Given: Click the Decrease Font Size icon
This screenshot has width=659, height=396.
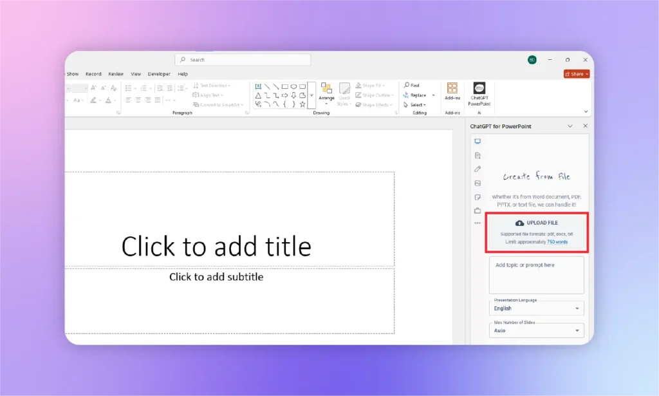Looking at the screenshot, I should click(103, 88).
